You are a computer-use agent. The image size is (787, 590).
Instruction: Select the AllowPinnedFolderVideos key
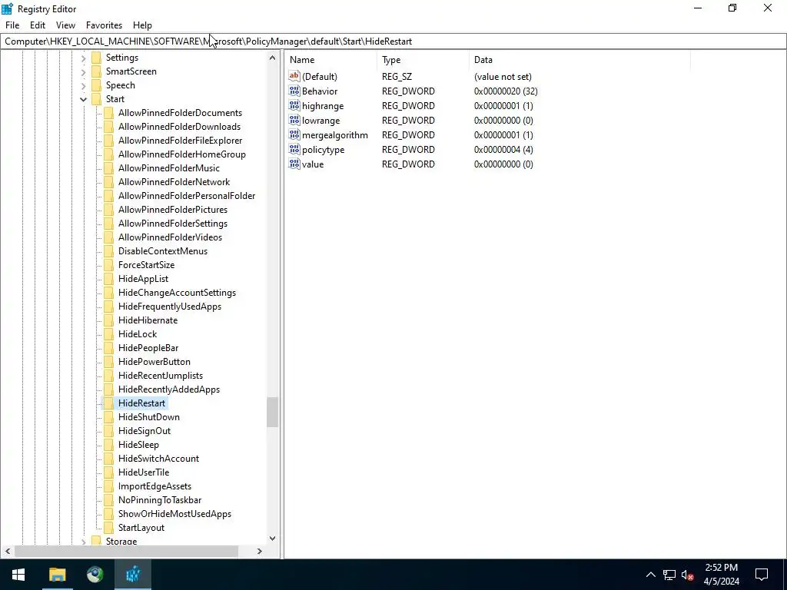click(170, 237)
